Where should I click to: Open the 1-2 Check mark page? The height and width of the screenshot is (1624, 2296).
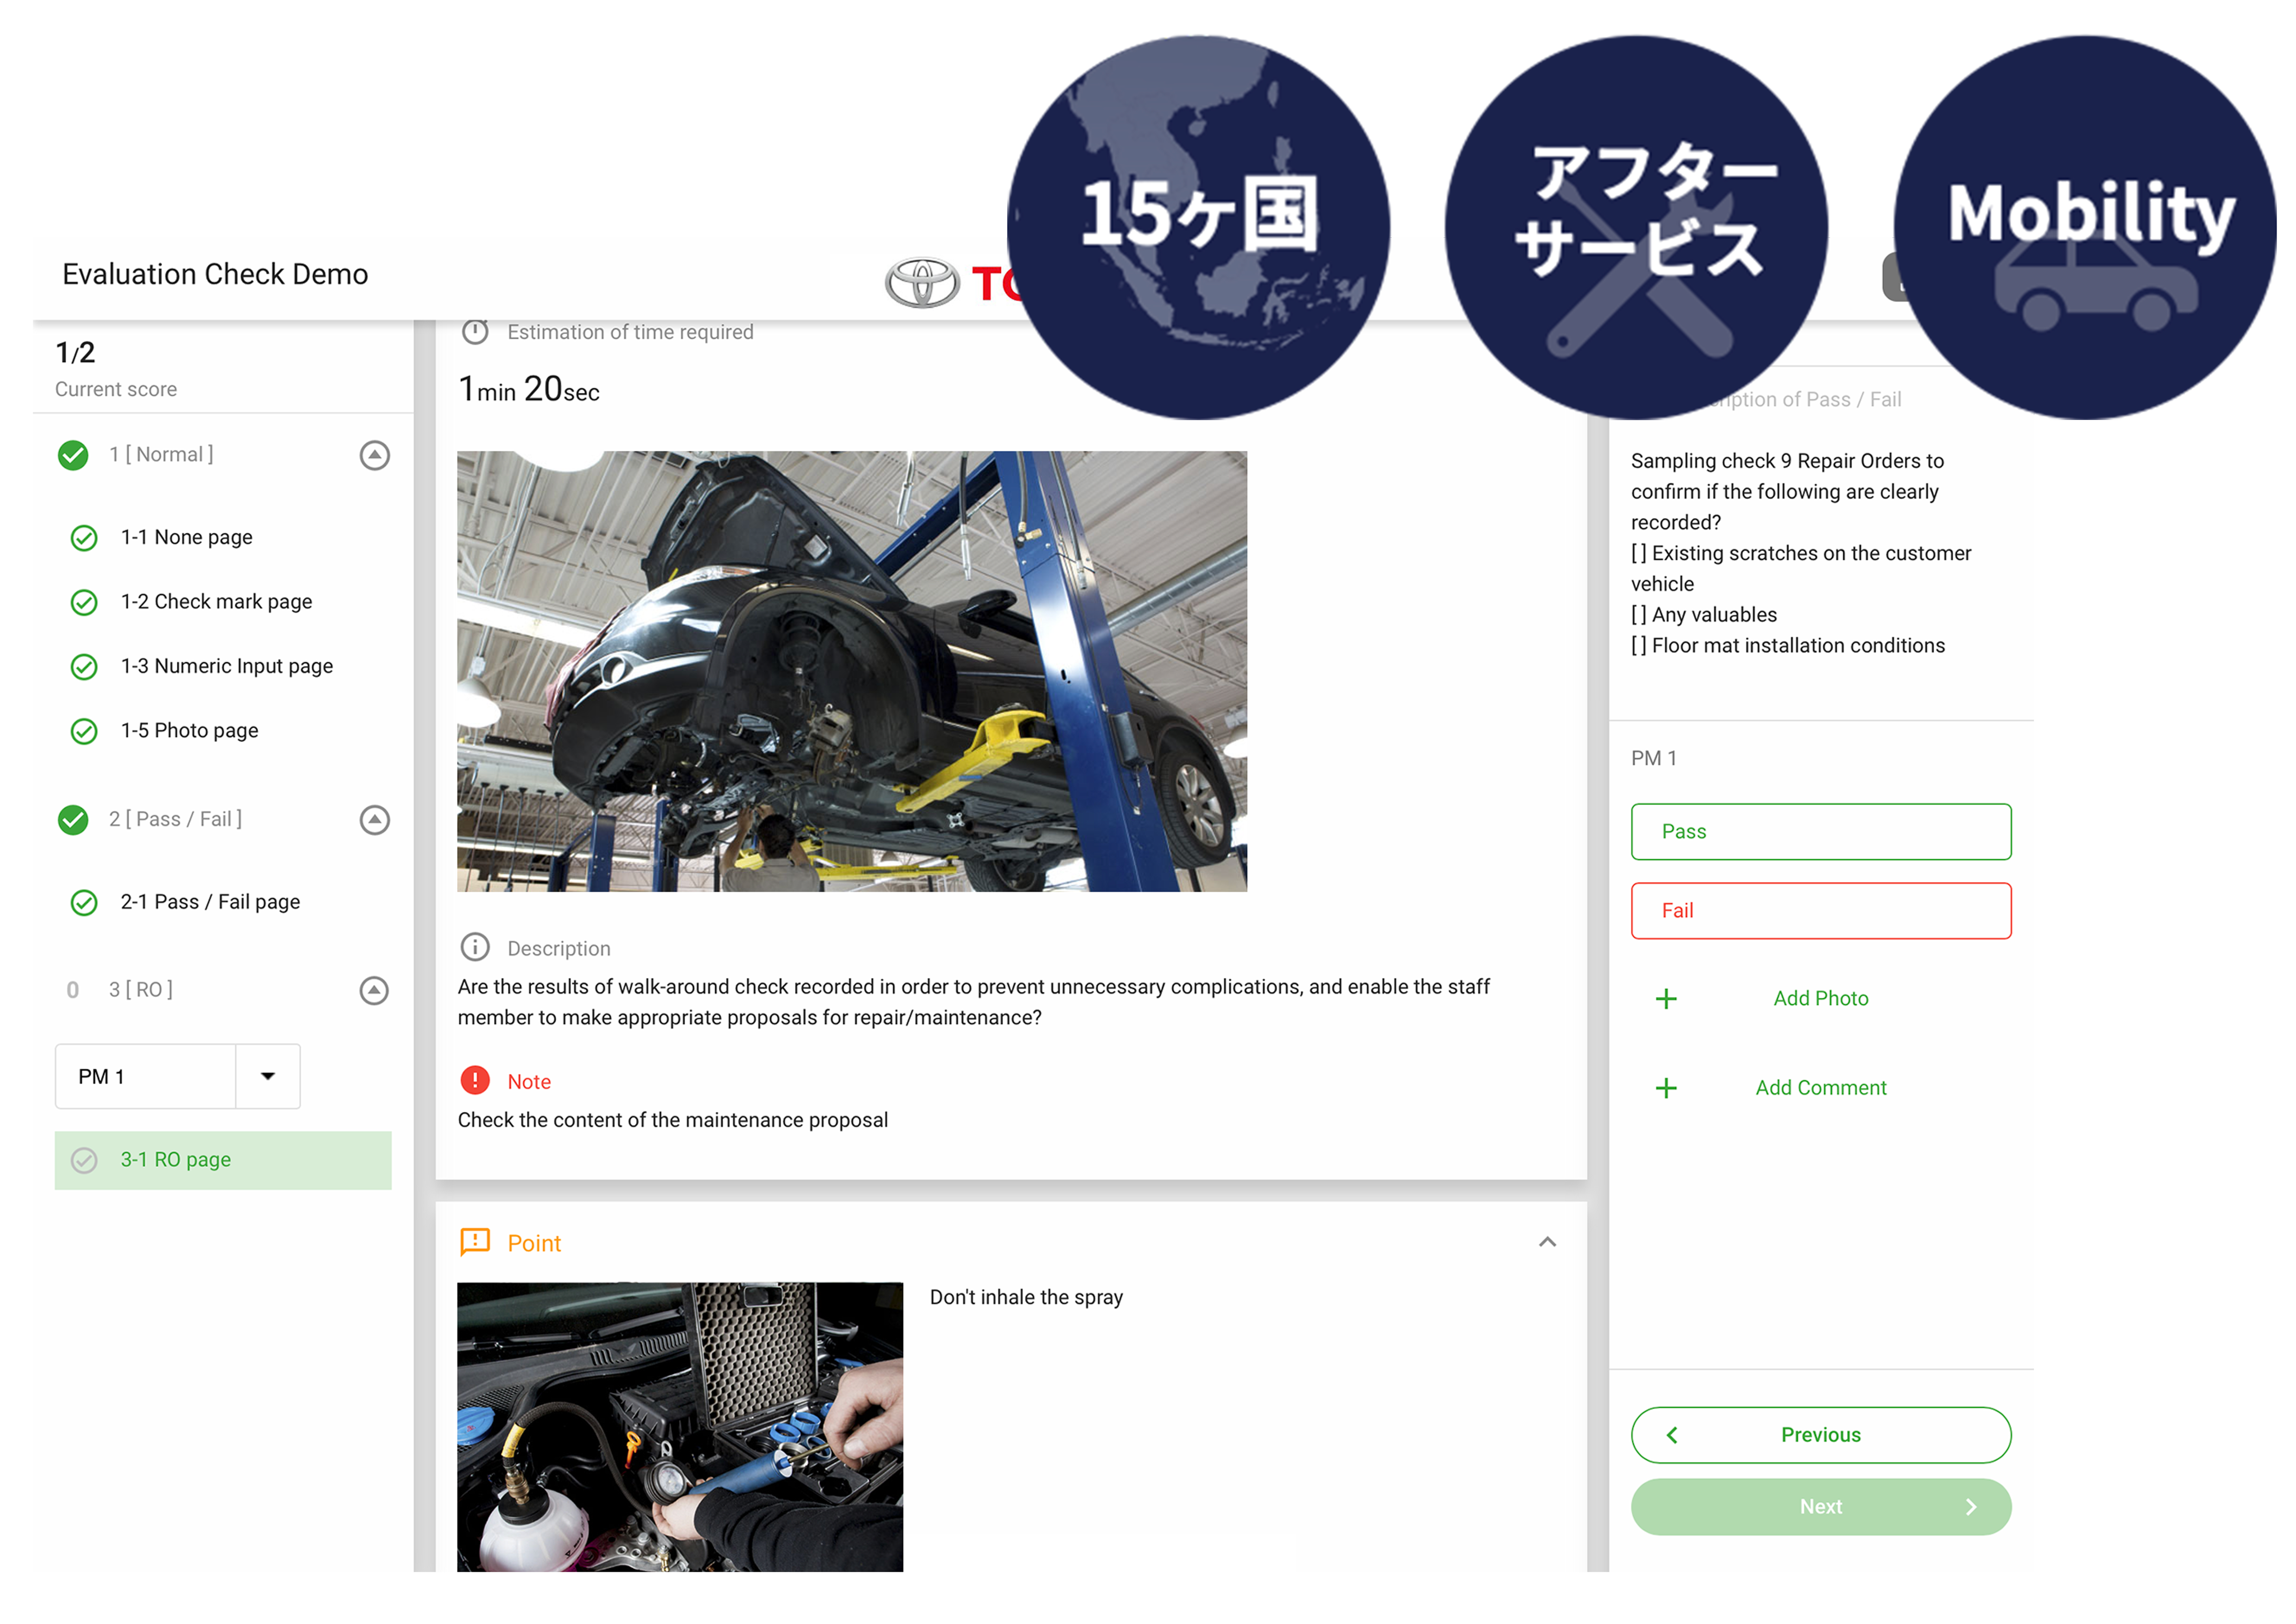click(216, 602)
